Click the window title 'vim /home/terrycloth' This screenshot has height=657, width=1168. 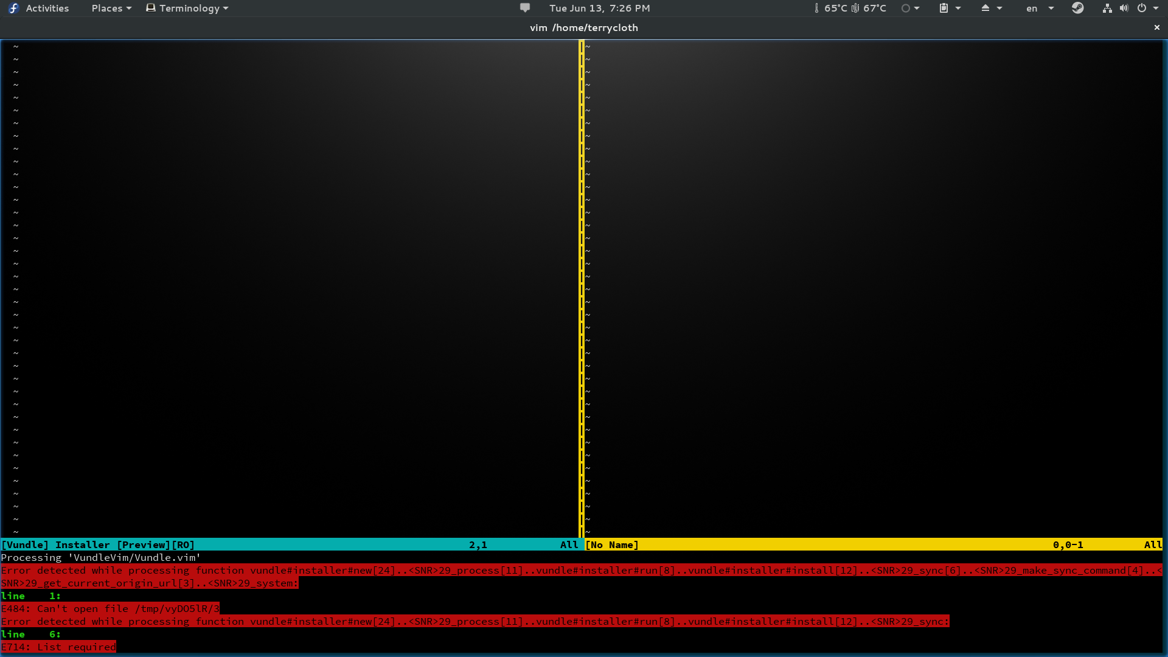point(584,27)
